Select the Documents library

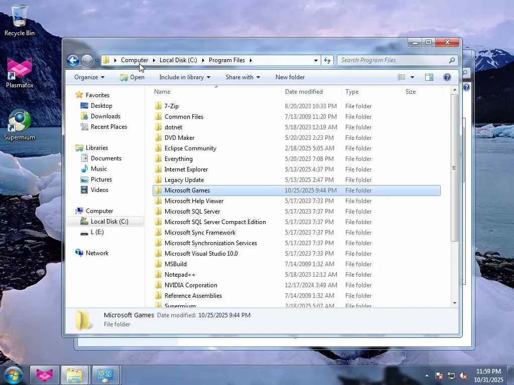coord(106,158)
